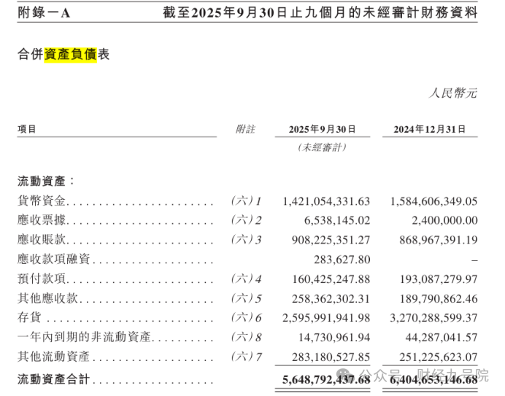Click value 258,362,302.31
This screenshot has height=396, width=505.
(331, 299)
